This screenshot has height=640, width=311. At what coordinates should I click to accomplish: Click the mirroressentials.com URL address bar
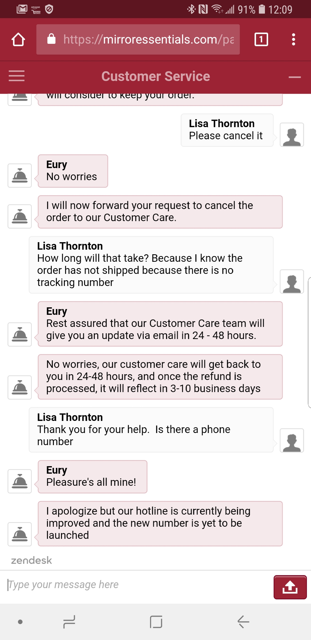[x=138, y=39]
